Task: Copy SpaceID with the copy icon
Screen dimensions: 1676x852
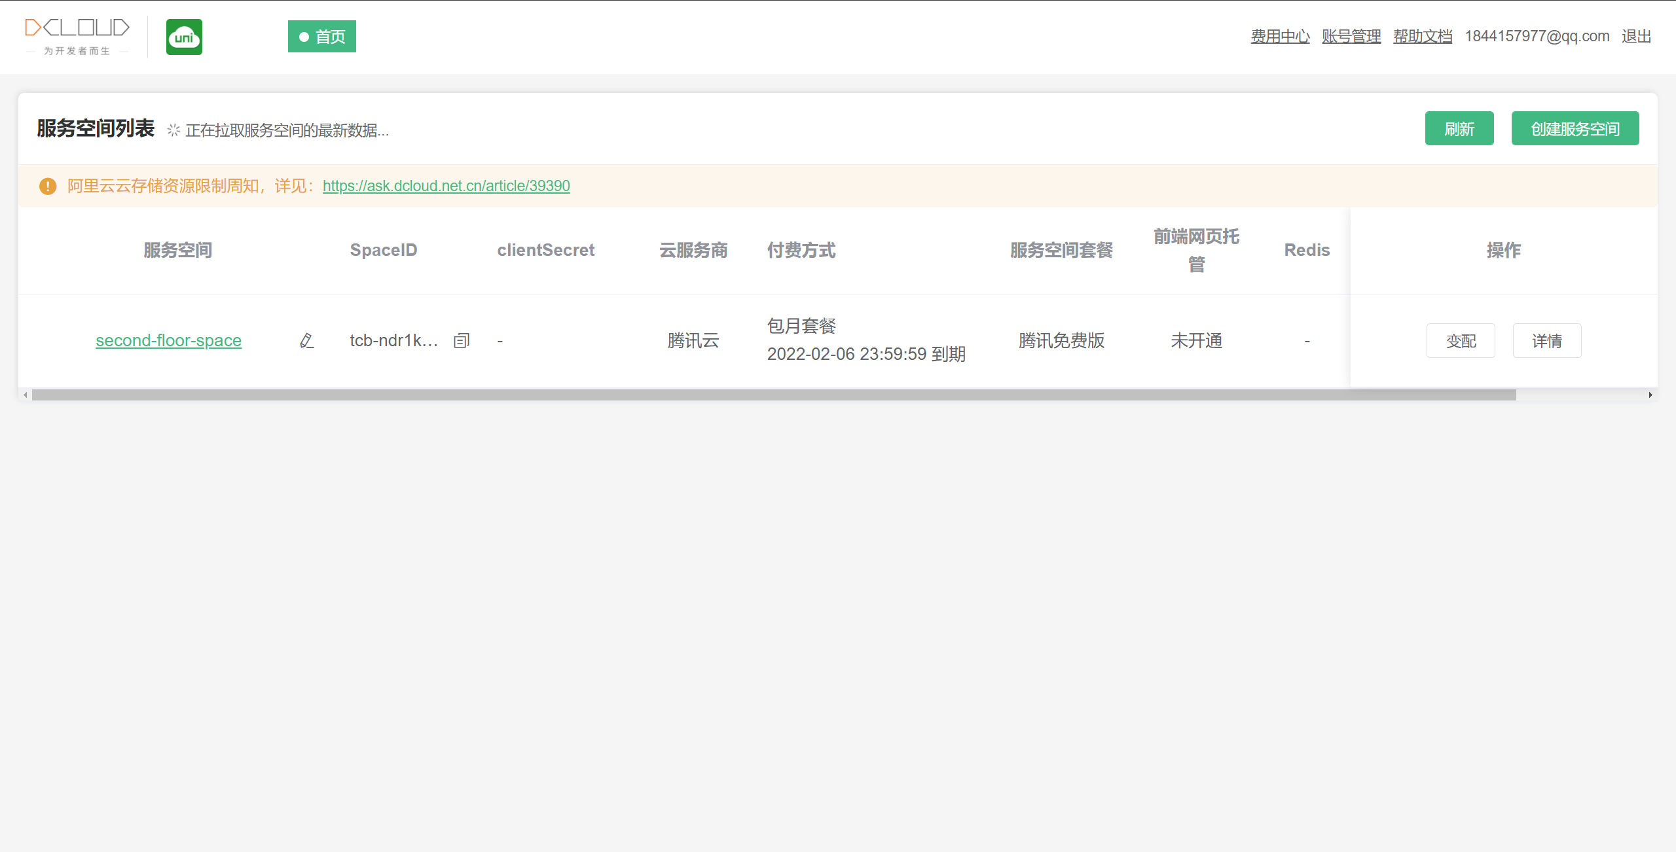Action: click(x=462, y=341)
